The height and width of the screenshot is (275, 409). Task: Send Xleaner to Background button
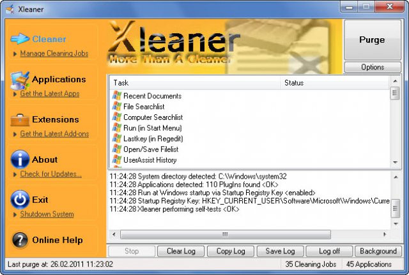(378, 251)
